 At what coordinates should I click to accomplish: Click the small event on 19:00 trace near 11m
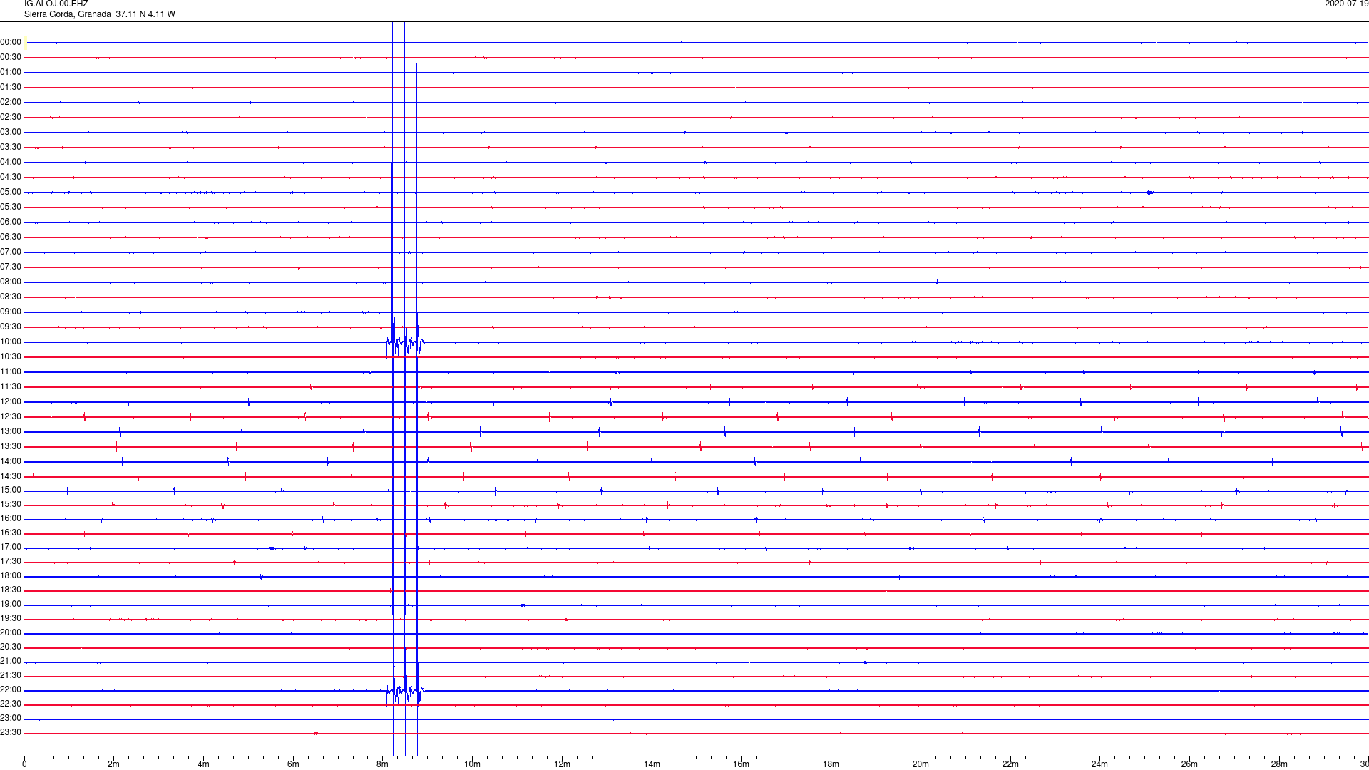pos(523,605)
